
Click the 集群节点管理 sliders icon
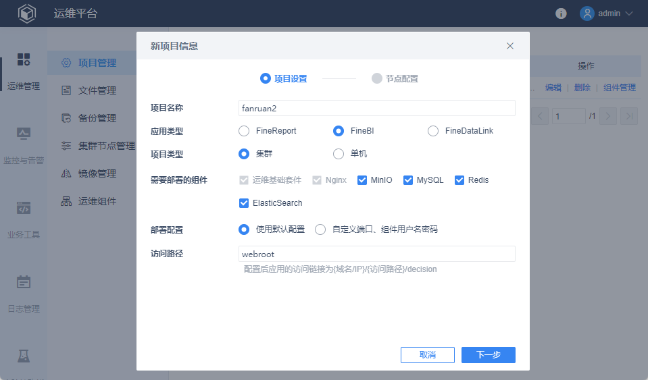point(66,146)
